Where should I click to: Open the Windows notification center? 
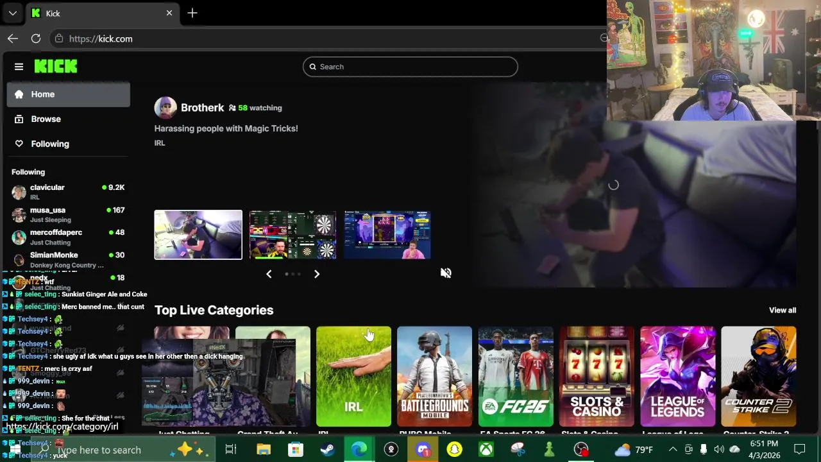pyautogui.click(x=800, y=450)
